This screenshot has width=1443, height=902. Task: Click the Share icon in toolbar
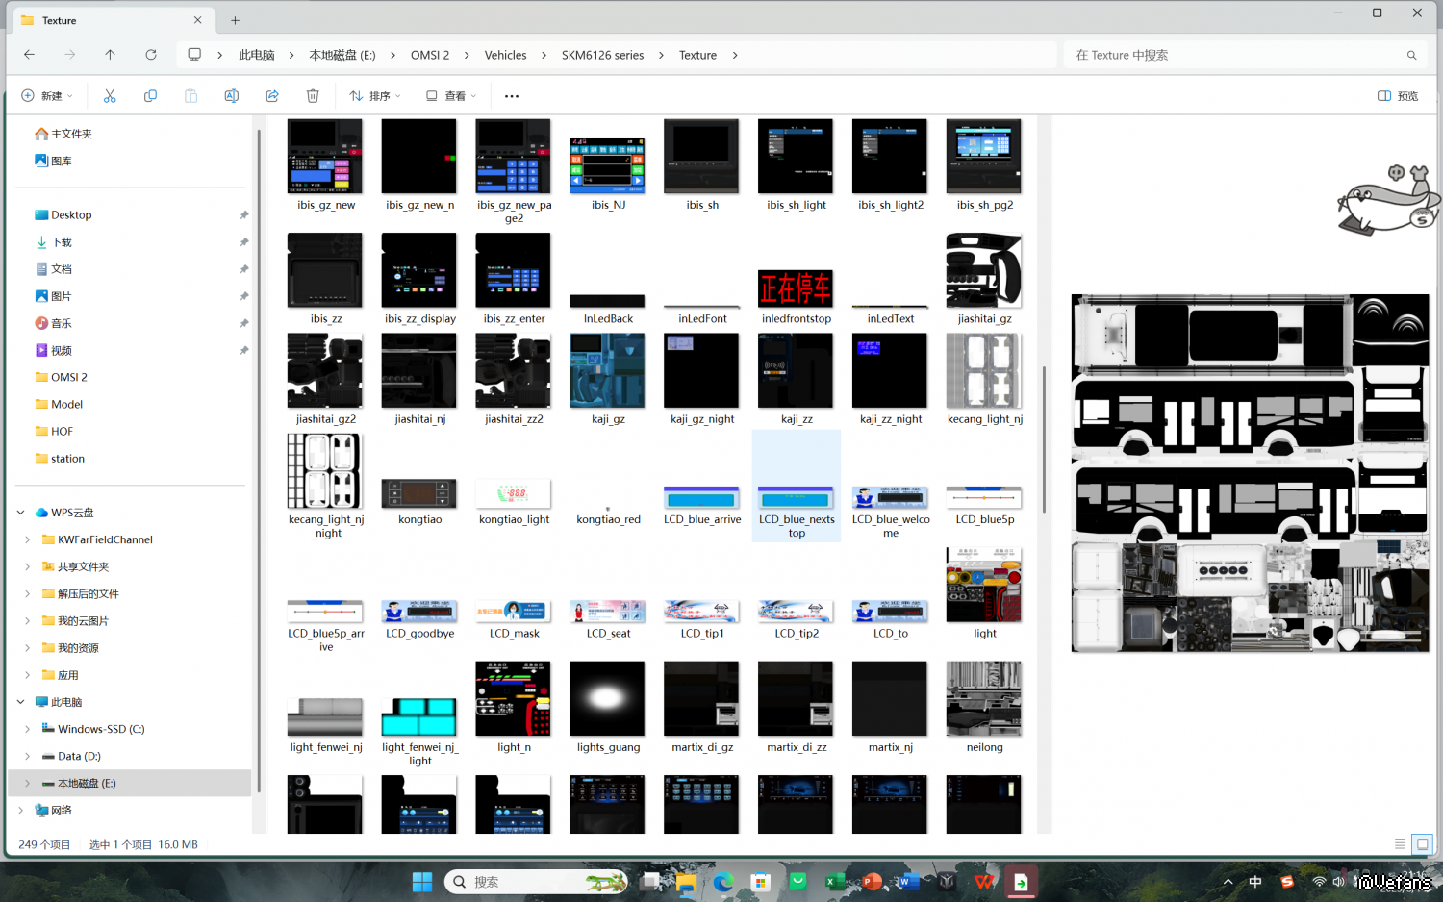(x=272, y=96)
